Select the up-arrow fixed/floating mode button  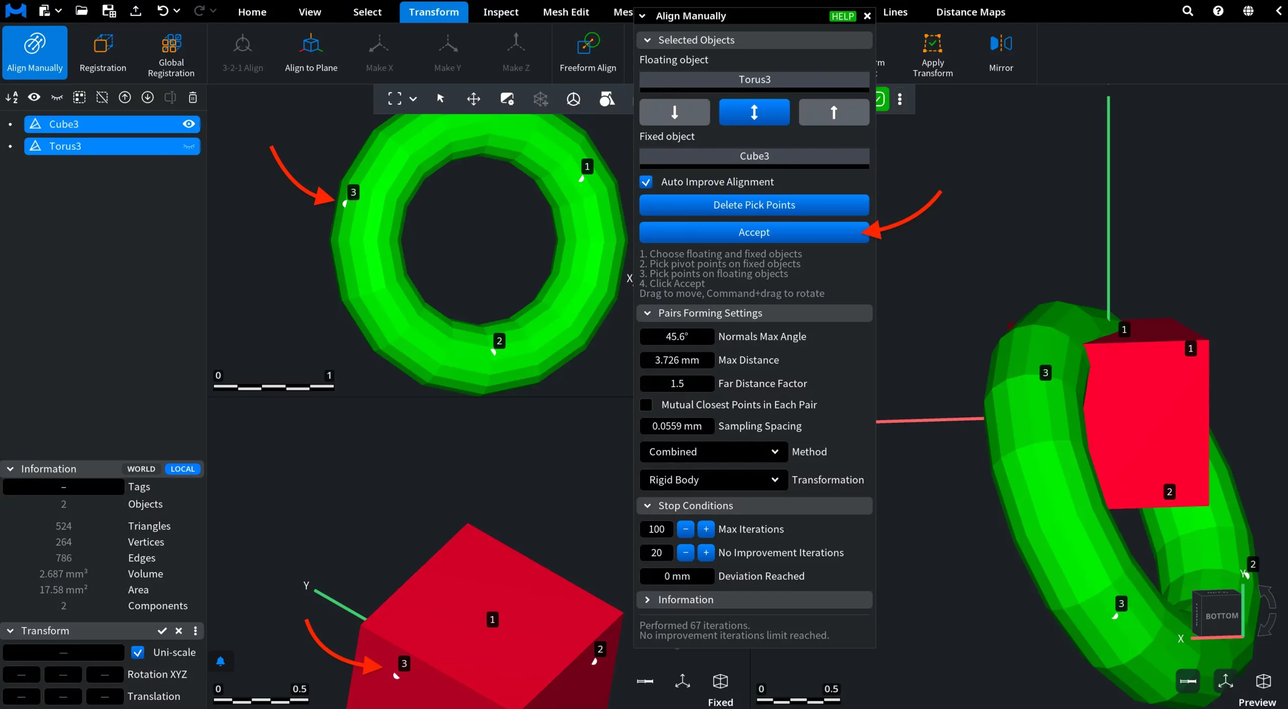834,112
